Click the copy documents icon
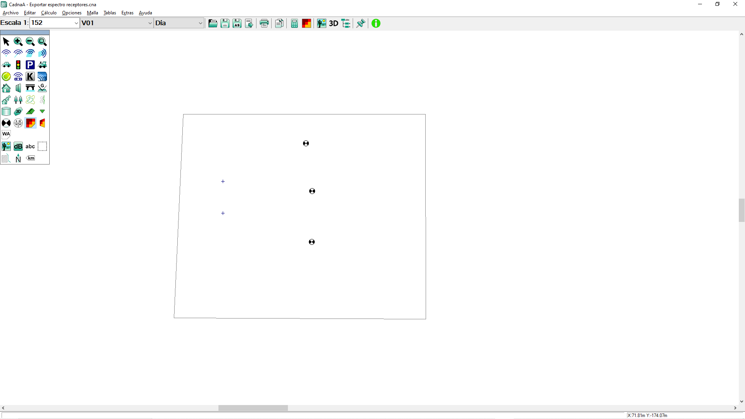745x419 pixels. (279, 23)
